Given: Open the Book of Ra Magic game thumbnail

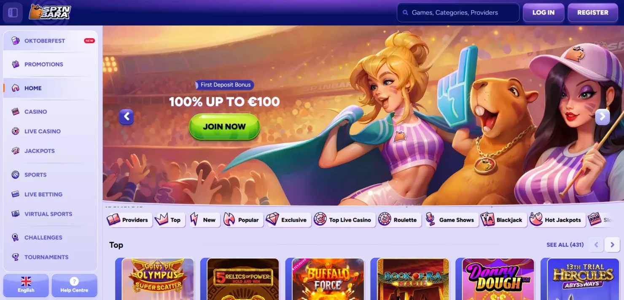Looking at the screenshot, I should [x=413, y=279].
